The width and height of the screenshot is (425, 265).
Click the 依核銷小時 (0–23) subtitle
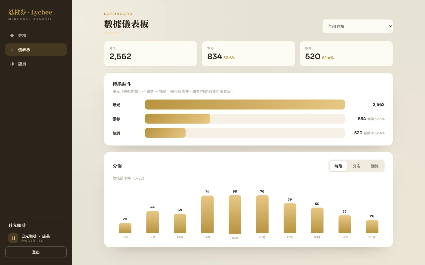coord(128,178)
